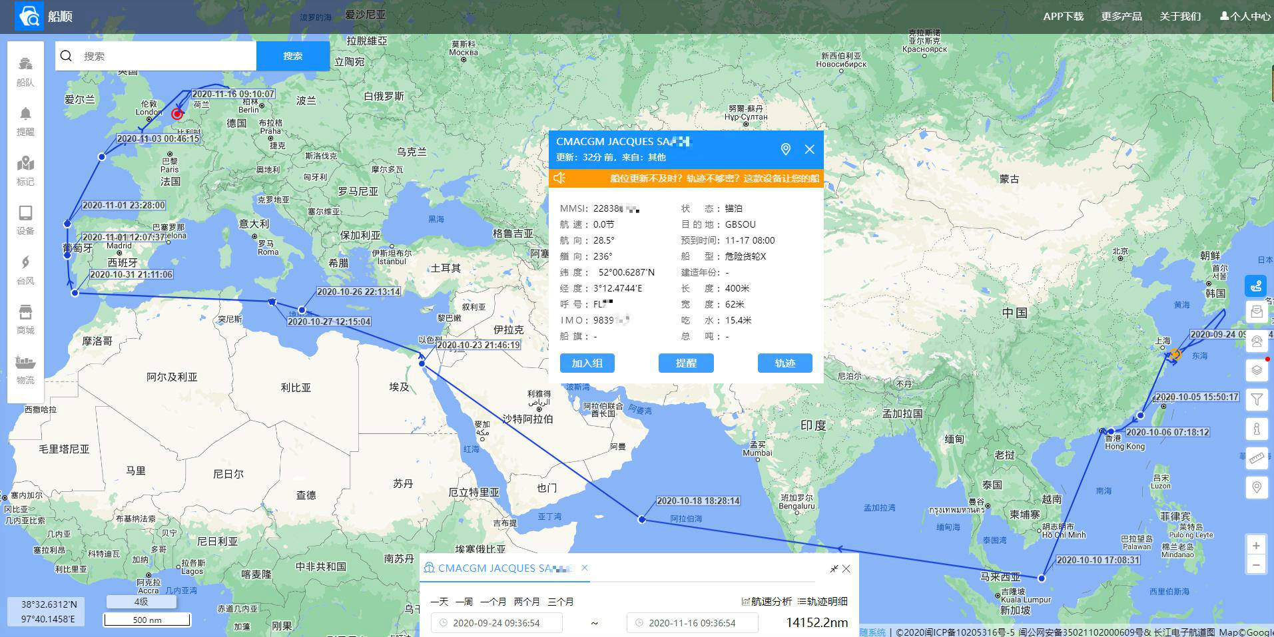Viewport: 1274px width, 637px height.
Task: Click the 船顺 logo icon
Action: 29,16
